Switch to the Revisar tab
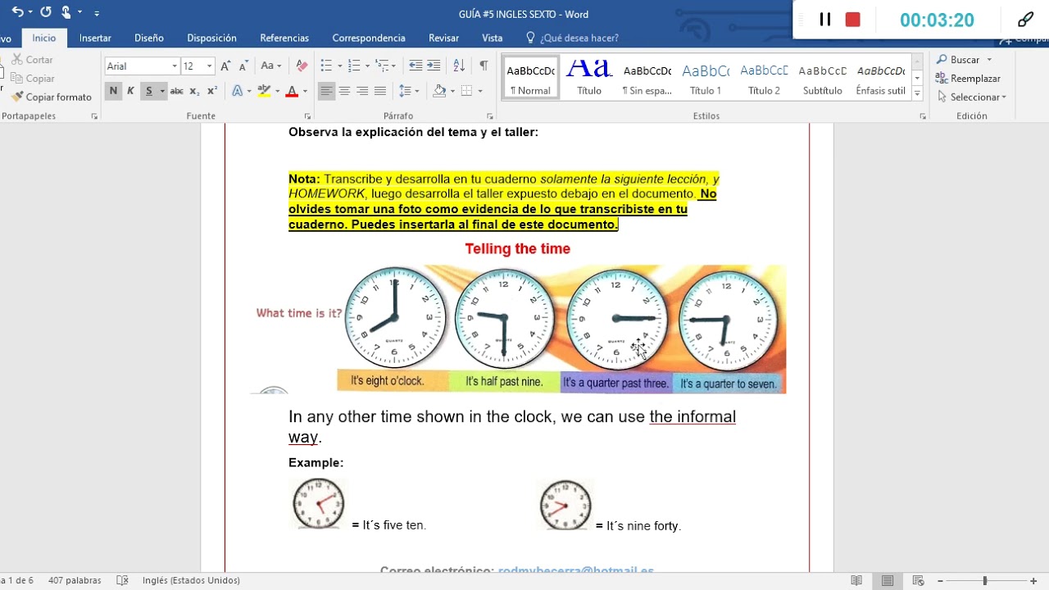 point(443,38)
